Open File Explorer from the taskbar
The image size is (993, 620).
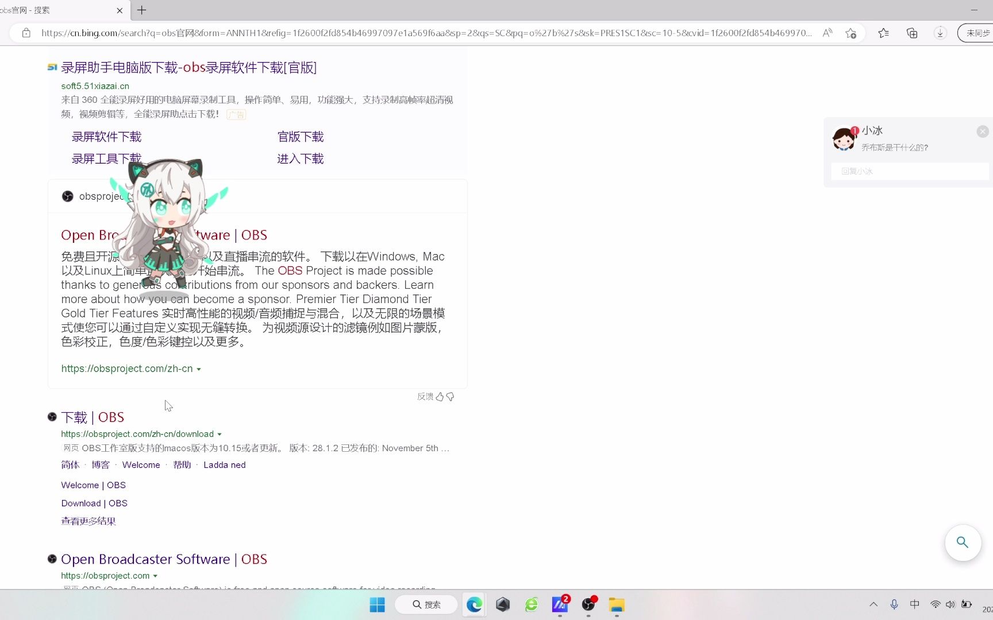click(x=617, y=604)
